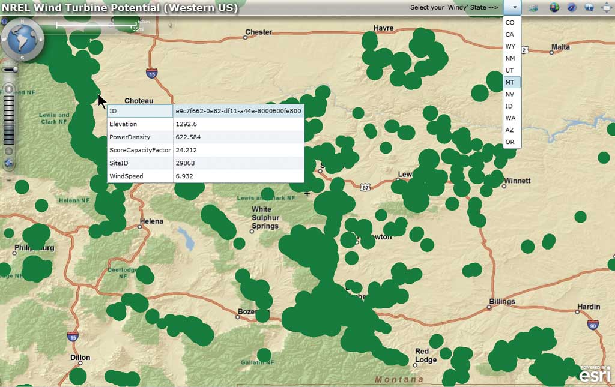This screenshot has height=387, width=615.
Task: Click the Havre city label on map
Action: (384, 28)
